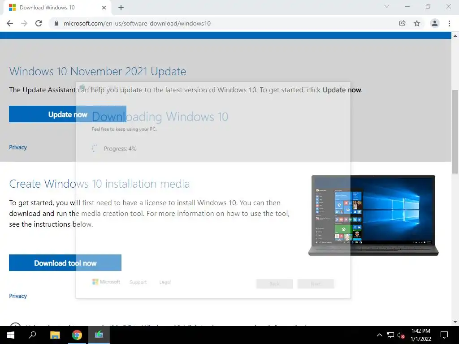Go back to the previous page in Chrome

click(10, 23)
